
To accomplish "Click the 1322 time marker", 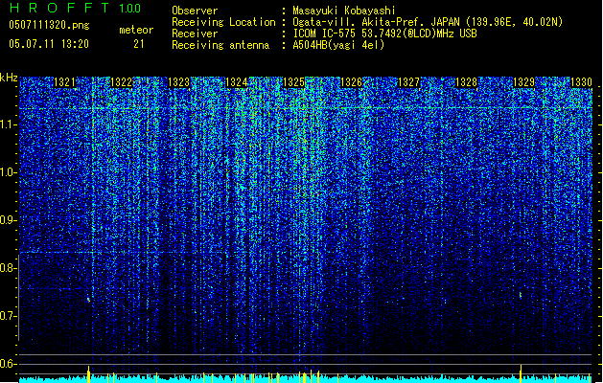I will [x=121, y=82].
